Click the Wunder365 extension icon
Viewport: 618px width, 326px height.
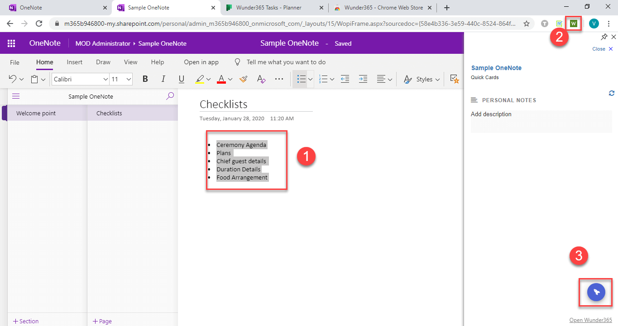(574, 24)
